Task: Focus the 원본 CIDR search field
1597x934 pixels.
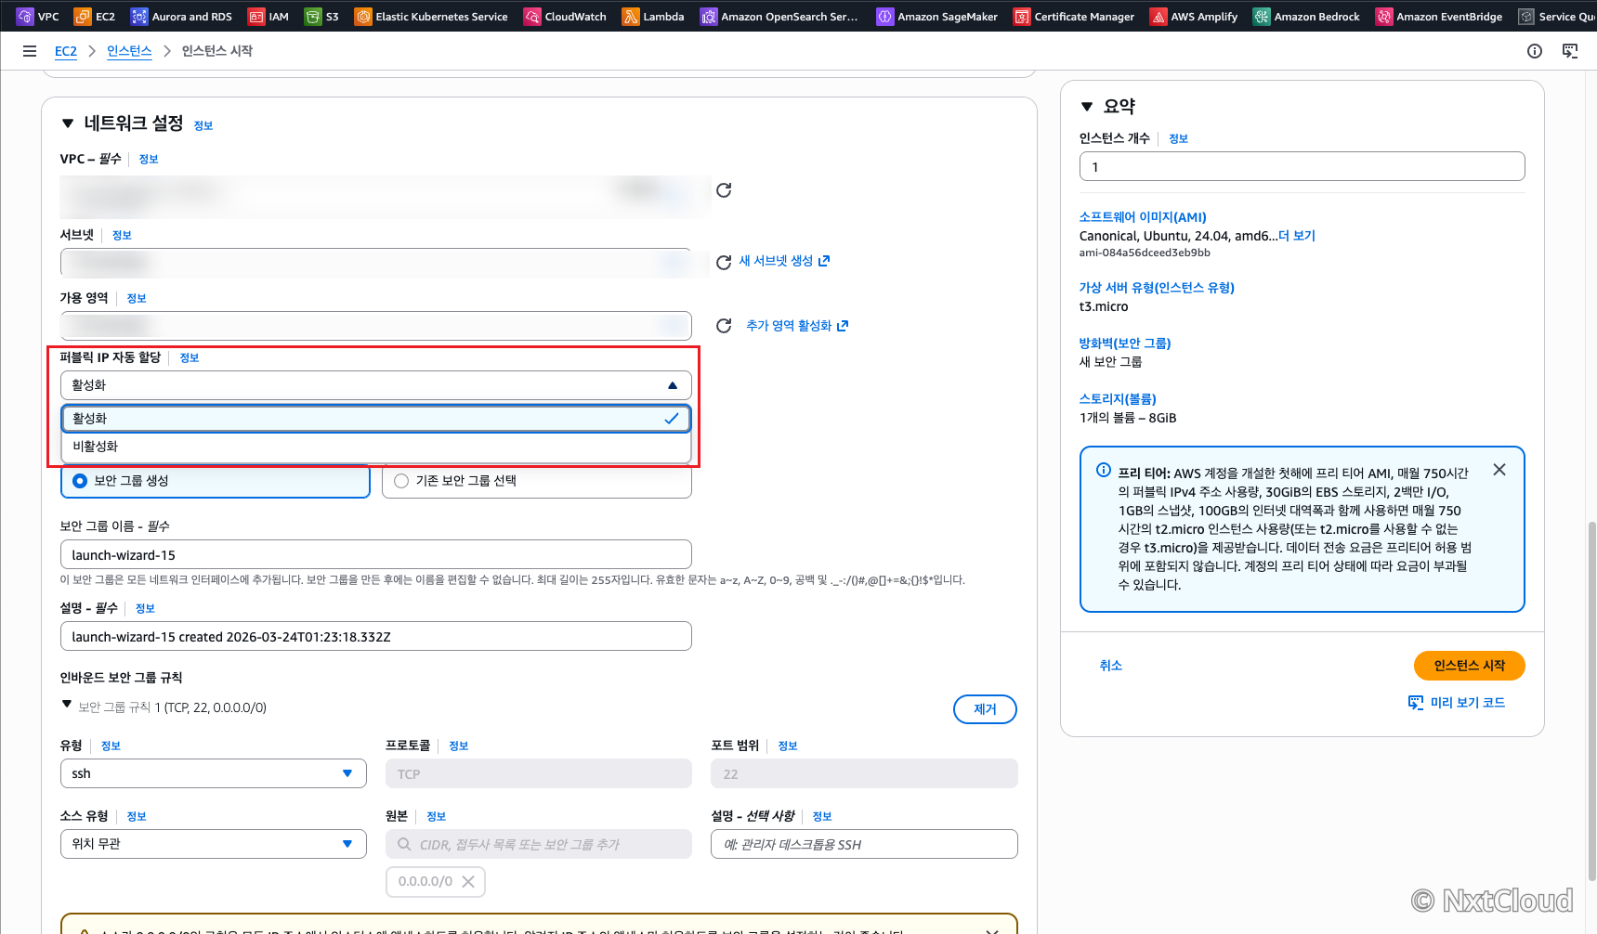Action: (x=539, y=844)
